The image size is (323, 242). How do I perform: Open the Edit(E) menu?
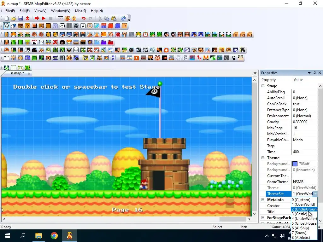pyautogui.click(x=25, y=11)
